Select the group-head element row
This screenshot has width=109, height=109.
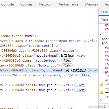(x=49, y=70)
